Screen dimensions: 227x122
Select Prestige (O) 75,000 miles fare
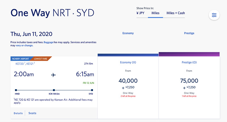pyautogui.click(x=189, y=87)
